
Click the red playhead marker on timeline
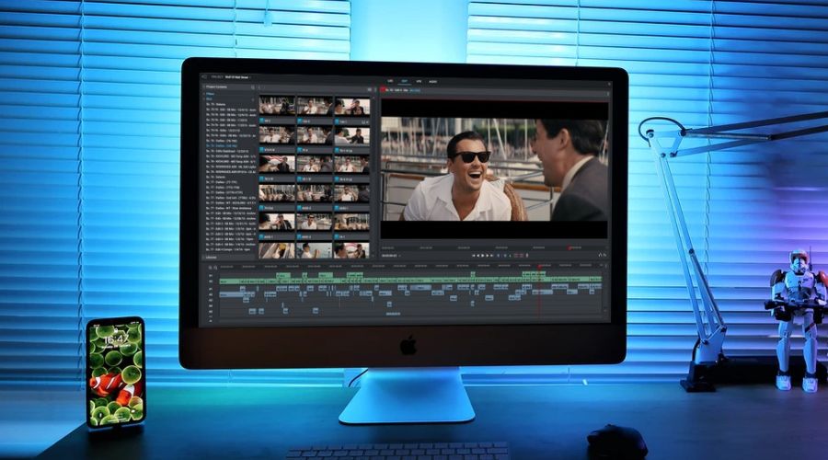539,267
